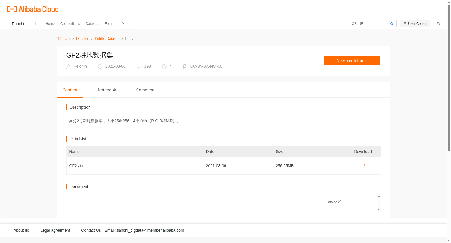Go to Competitions in the nav
The image size is (451, 243).
pos(70,24)
